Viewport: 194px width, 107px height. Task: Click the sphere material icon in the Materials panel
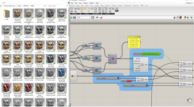(x=96, y=9)
